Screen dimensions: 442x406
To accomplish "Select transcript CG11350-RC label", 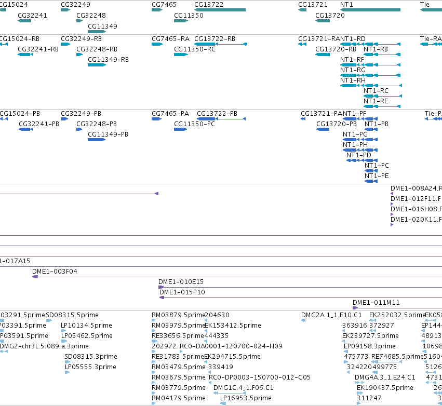I will click(195, 49).
